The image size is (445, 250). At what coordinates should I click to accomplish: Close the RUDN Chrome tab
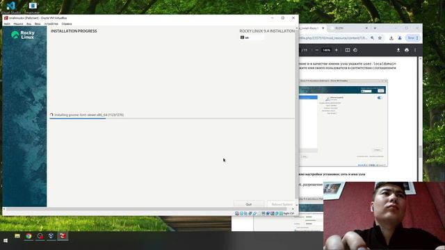(366, 28)
